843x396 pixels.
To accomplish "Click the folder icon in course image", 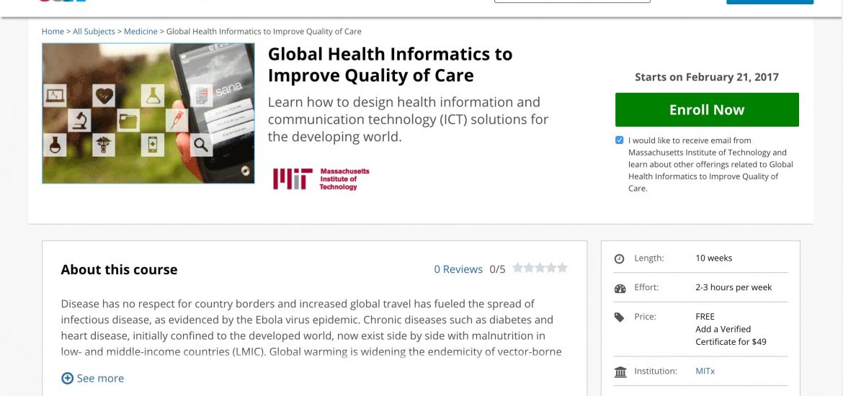I will (128, 120).
